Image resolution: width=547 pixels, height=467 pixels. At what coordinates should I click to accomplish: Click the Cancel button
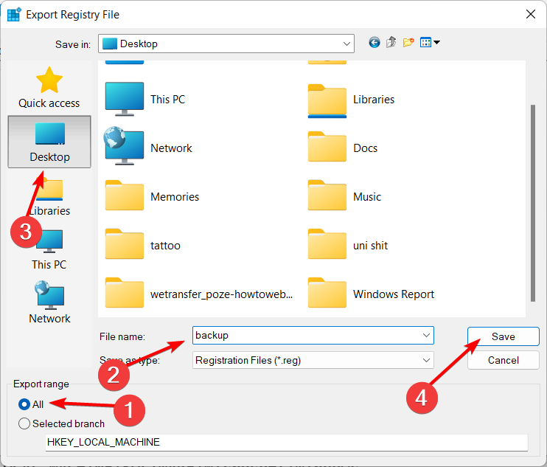click(x=503, y=360)
